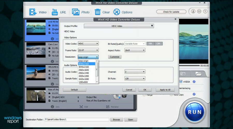Screen dimensions: 233x129
Task: Close the settings dialog with X
Action: click(x=176, y=19)
